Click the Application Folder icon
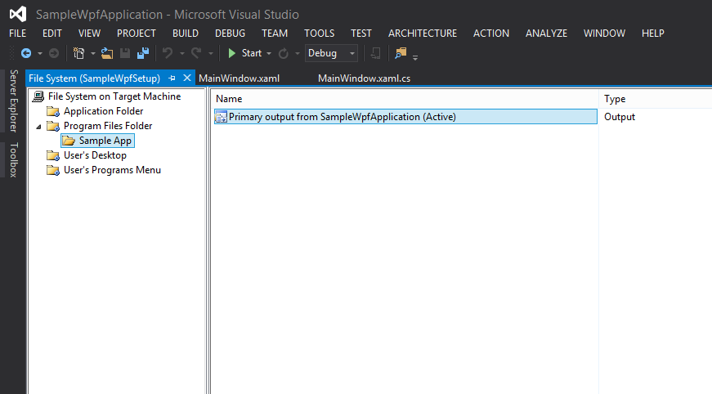The height and width of the screenshot is (394, 712). 53,112
